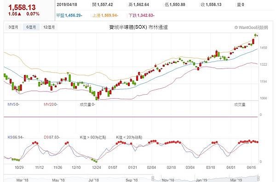Click the last red KD dot at right end

tap(258, 142)
